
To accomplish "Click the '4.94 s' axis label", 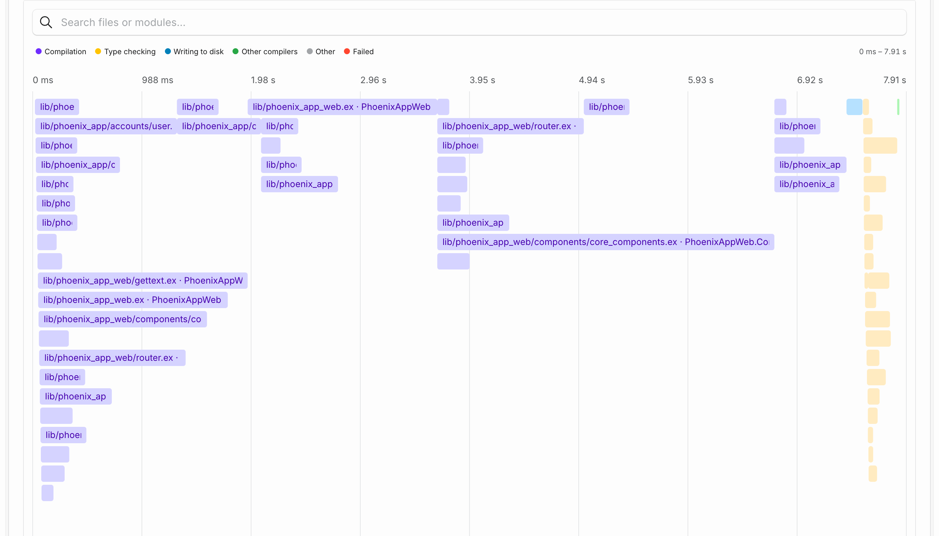I will (x=592, y=80).
